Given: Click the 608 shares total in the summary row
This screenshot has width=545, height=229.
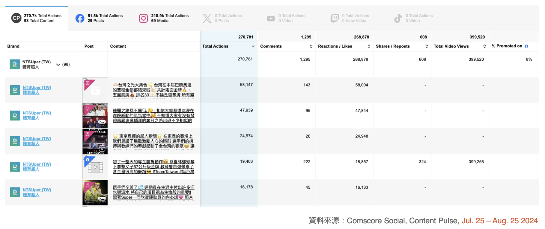Looking at the screenshot, I should coord(422,59).
